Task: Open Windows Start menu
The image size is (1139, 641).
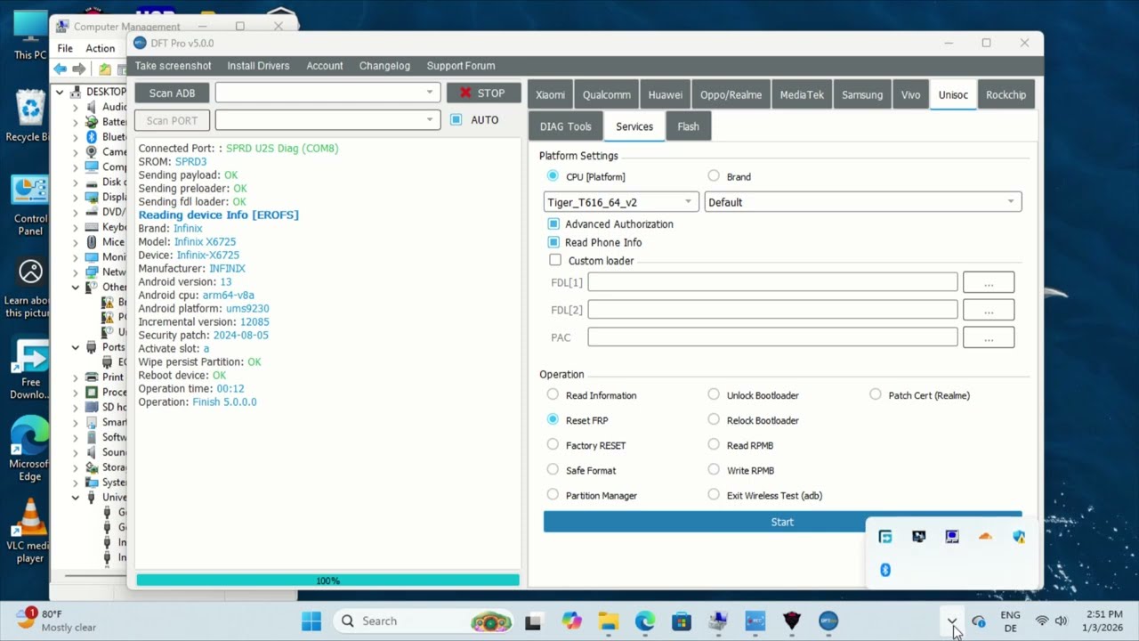Action: (x=311, y=621)
